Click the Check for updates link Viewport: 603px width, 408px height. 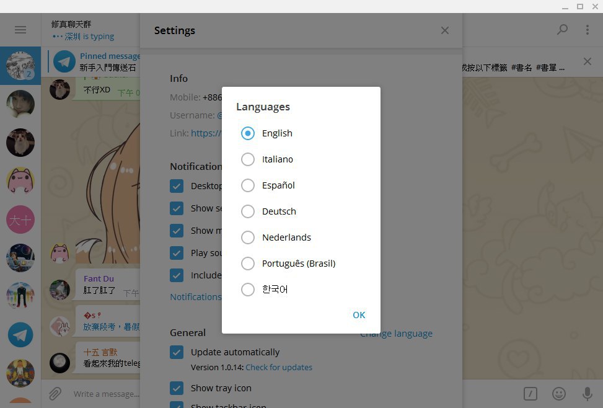point(279,367)
